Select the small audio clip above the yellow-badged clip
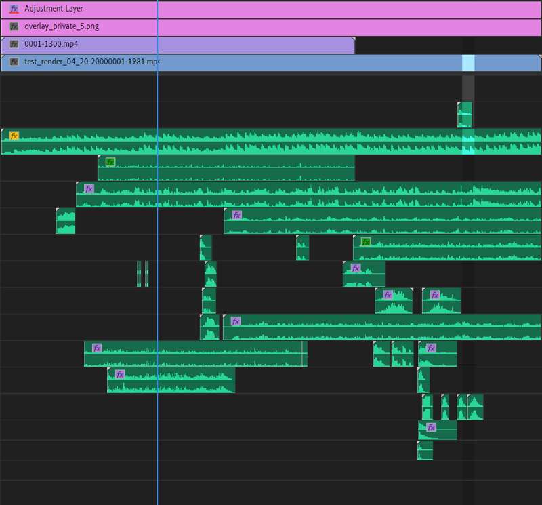This screenshot has height=505, width=542. click(x=465, y=115)
